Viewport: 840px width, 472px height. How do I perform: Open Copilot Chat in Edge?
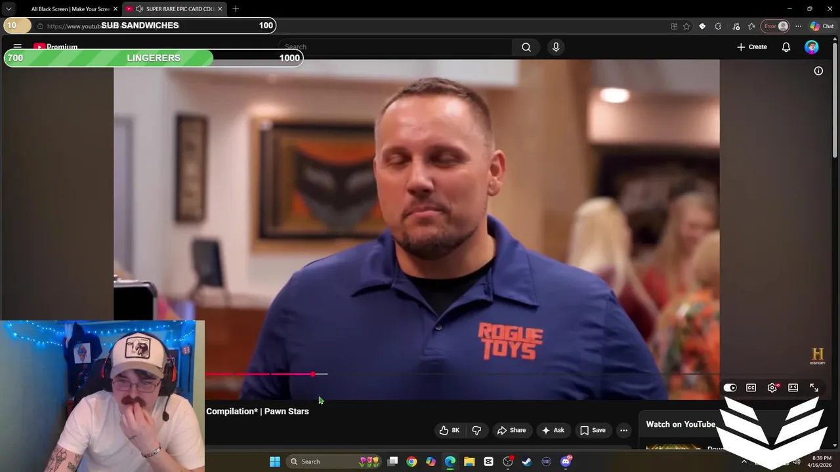(x=822, y=26)
